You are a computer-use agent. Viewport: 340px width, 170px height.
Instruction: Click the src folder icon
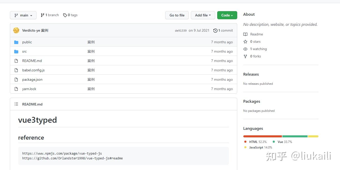click(16, 52)
